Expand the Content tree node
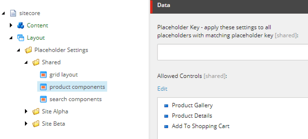Image resolution: width=308 pixels, height=139 pixels. pyautogui.click(x=11, y=25)
